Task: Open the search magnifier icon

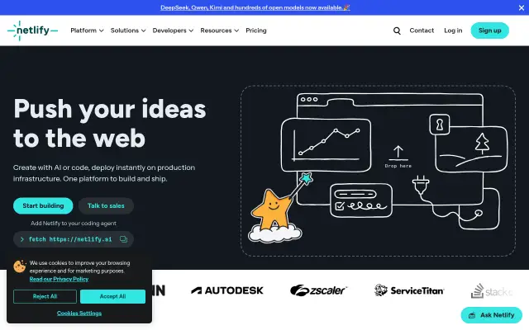Action: click(x=397, y=31)
